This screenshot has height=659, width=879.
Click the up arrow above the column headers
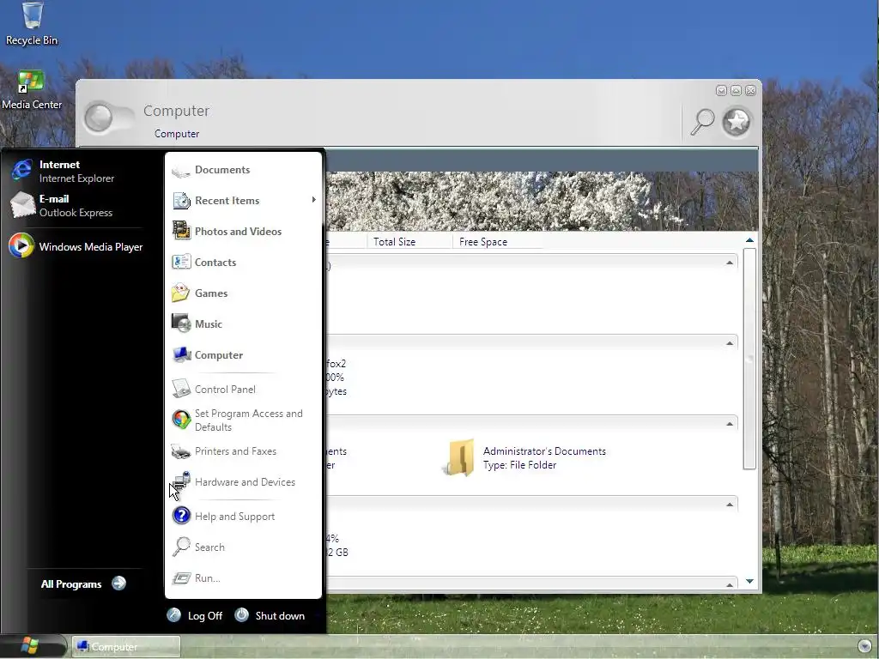749,240
